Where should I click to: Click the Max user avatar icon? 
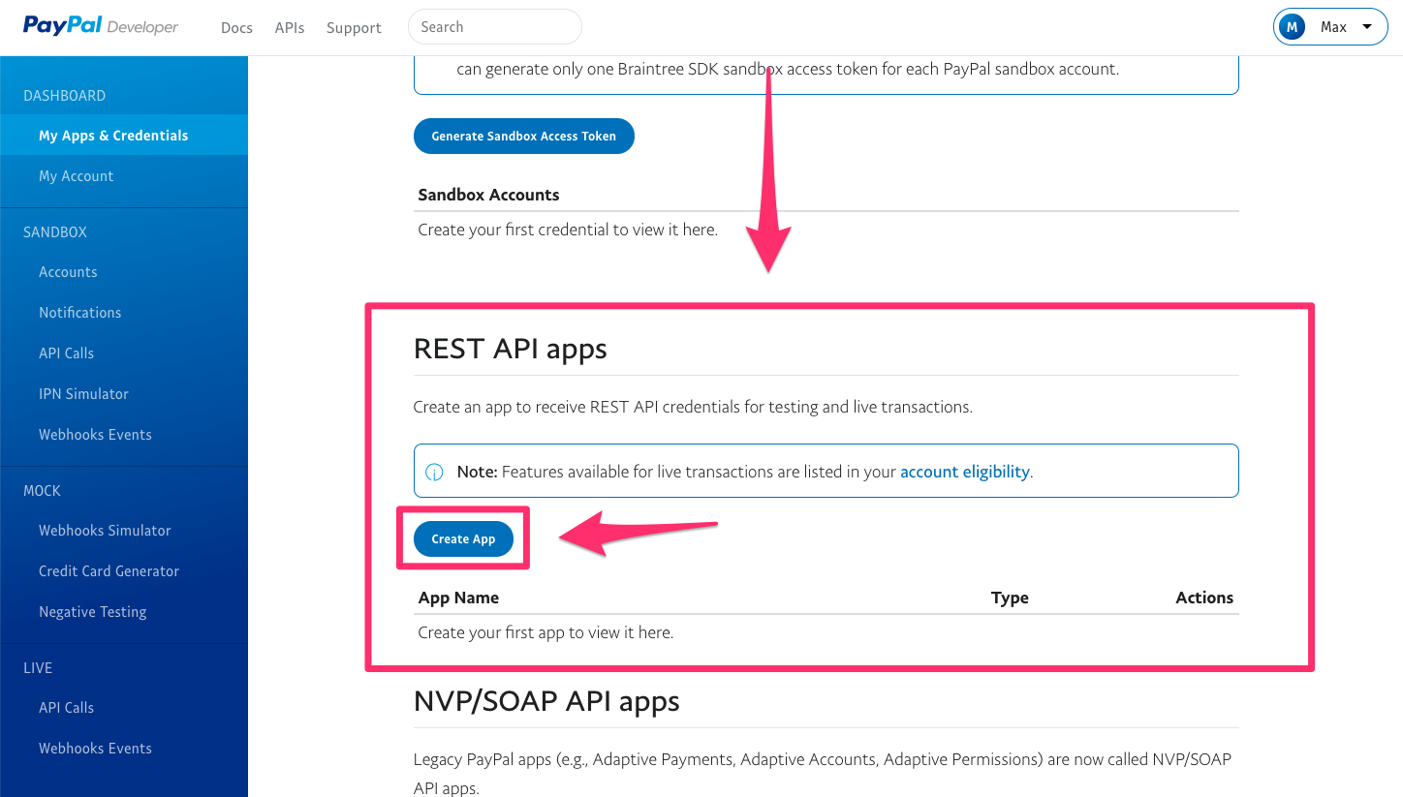[1292, 27]
